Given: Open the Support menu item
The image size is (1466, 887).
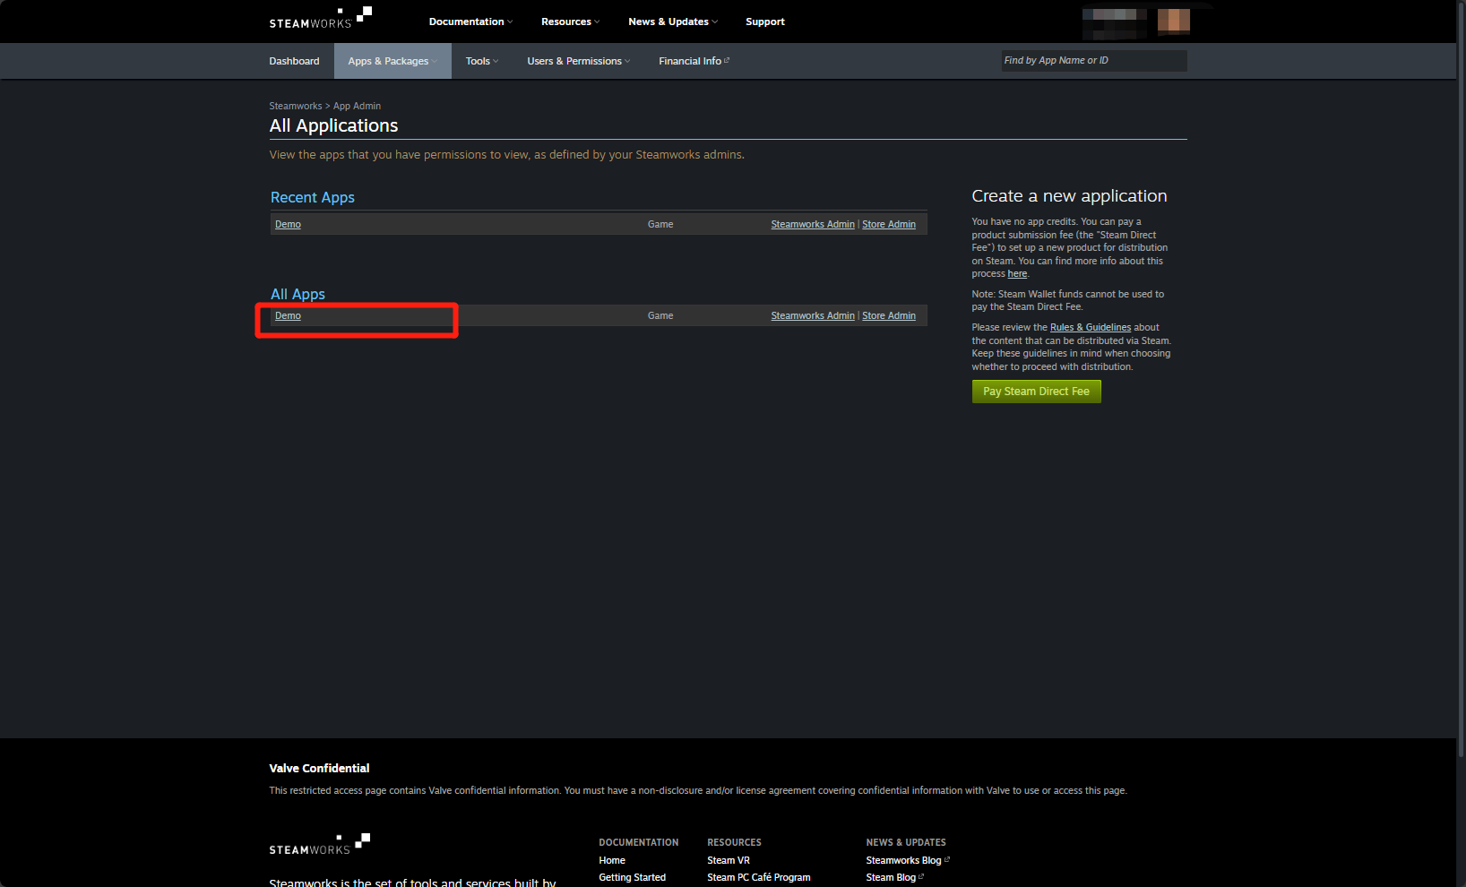Looking at the screenshot, I should [x=764, y=22].
